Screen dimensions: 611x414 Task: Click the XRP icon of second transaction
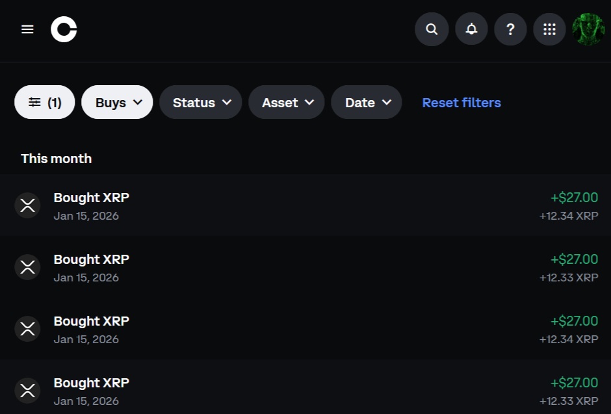pyautogui.click(x=27, y=267)
